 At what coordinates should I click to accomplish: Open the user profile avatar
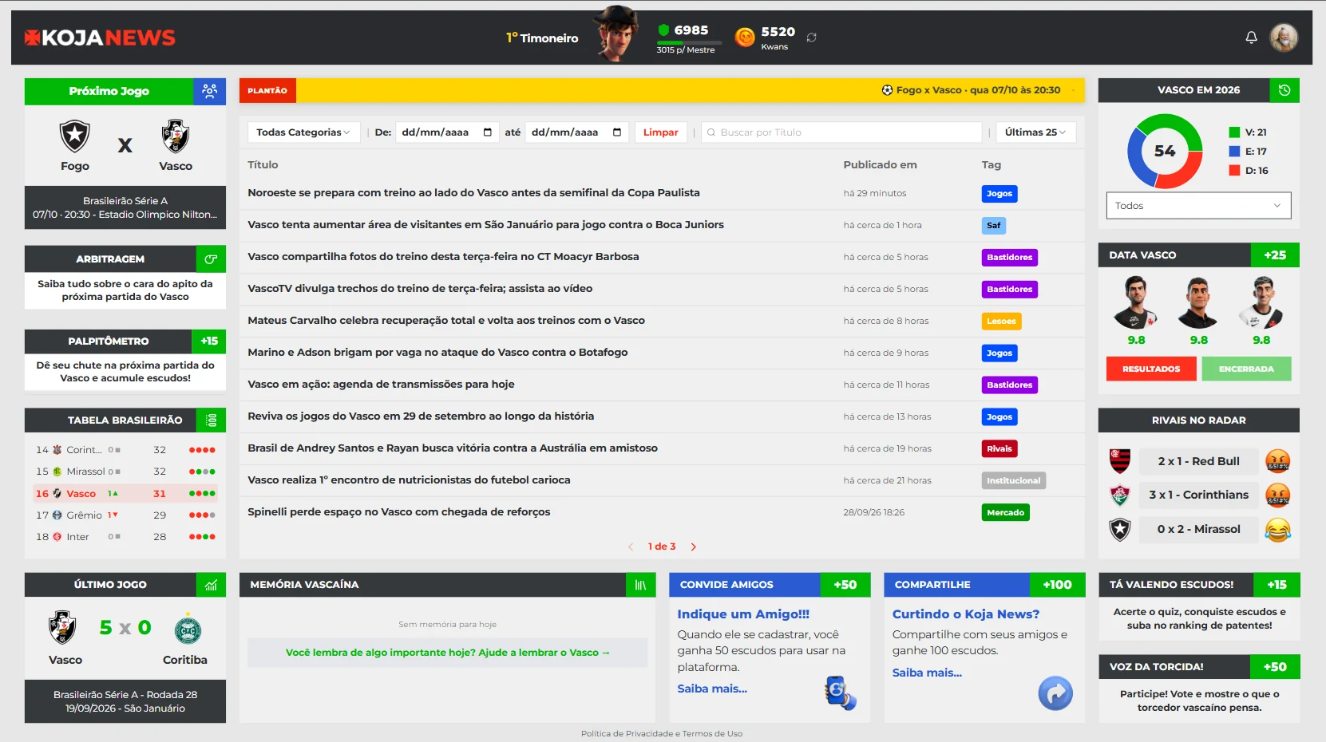(x=1284, y=37)
